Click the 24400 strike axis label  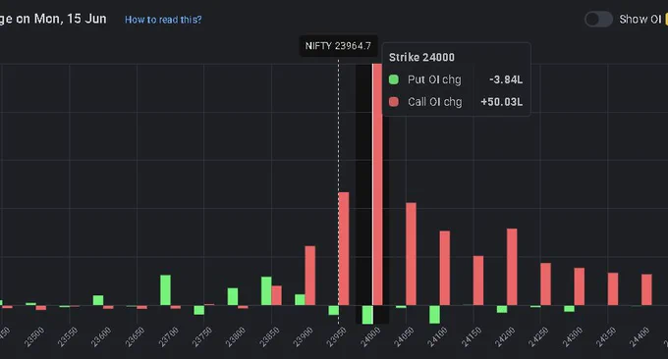pyautogui.click(x=640, y=336)
